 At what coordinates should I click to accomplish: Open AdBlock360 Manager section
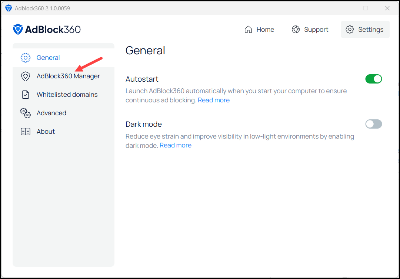pyautogui.click(x=64, y=76)
